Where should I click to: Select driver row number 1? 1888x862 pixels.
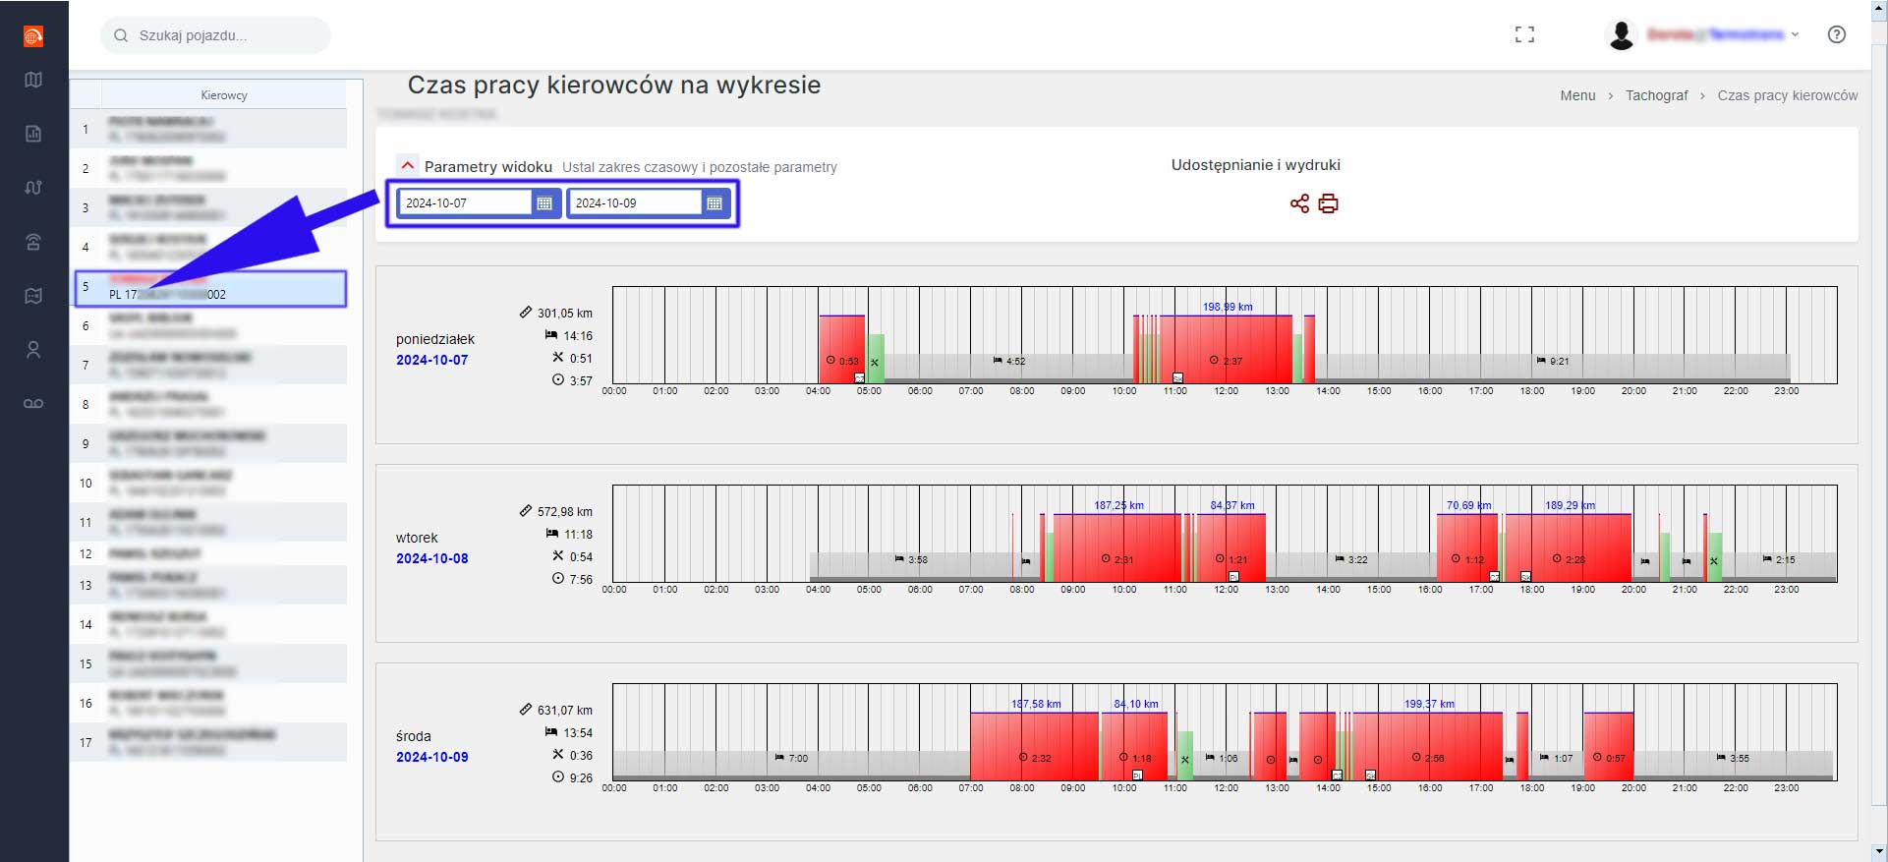[x=208, y=129]
